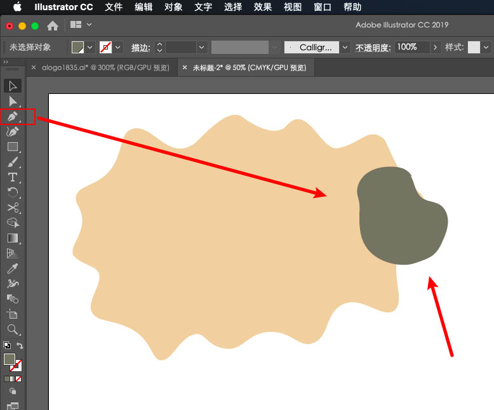This screenshot has width=494, height=410.
Task: Open the 视图 menu
Action: (x=293, y=7)
